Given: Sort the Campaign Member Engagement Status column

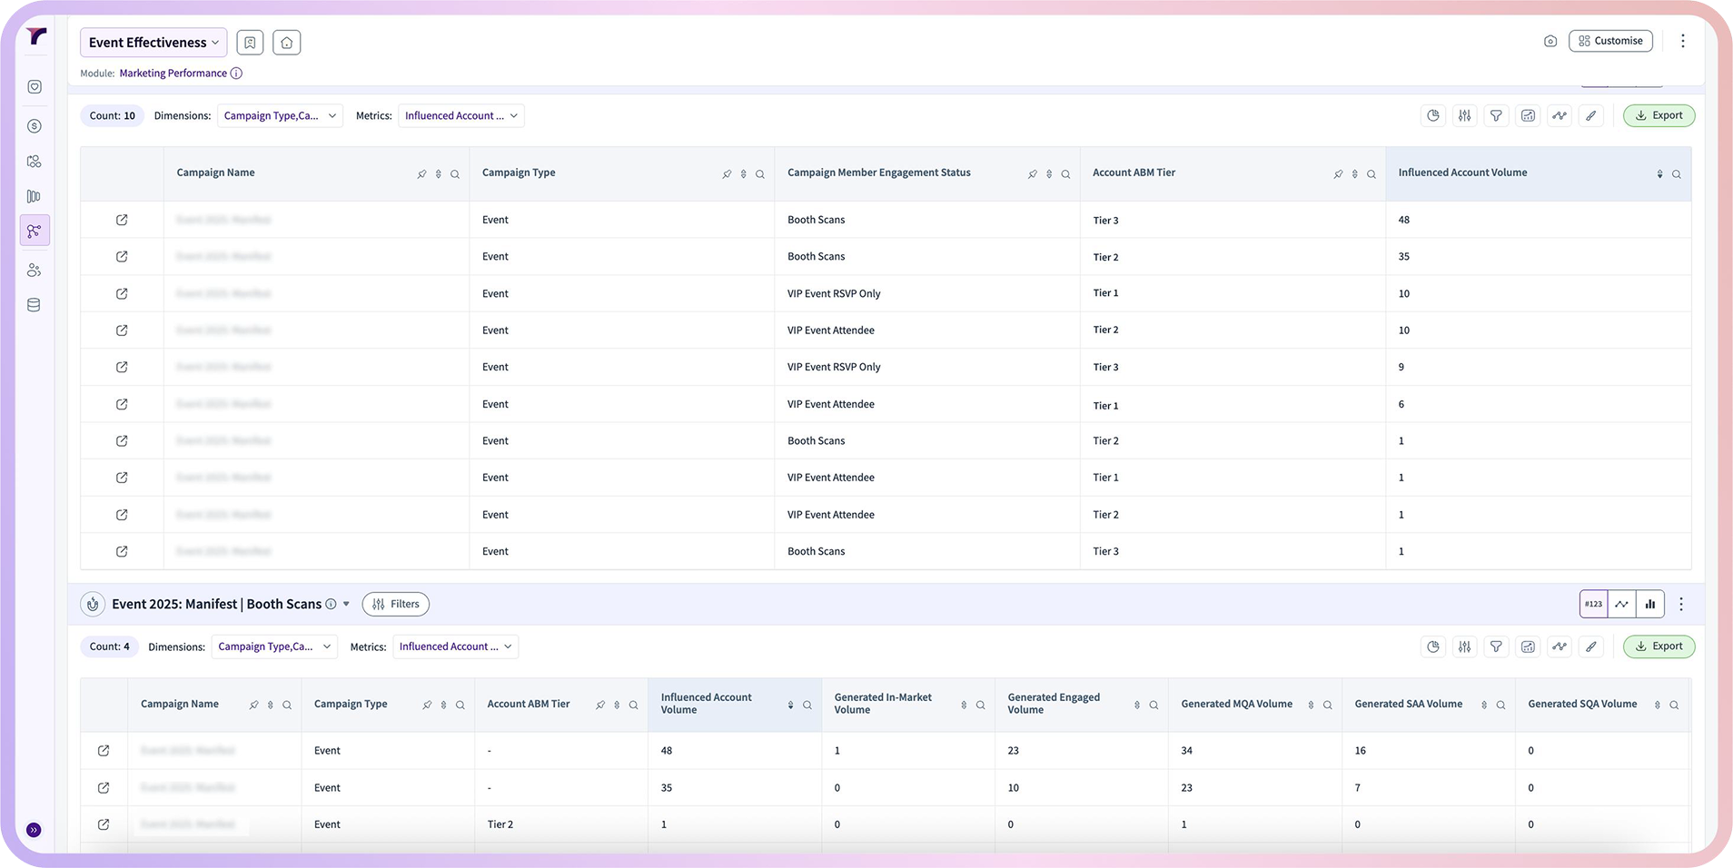Looking at the screenshot, I should point(1049,174).
